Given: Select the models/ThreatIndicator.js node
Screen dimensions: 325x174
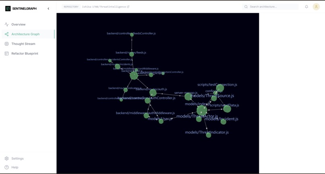Looking at the screenshot, I should [208, 135].
